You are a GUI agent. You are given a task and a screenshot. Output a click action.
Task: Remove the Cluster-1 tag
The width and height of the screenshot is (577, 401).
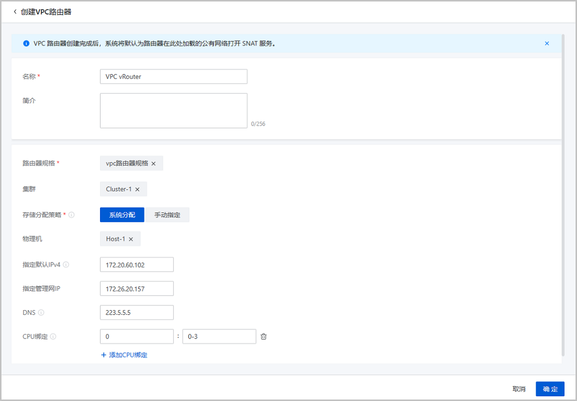[138, 189]
